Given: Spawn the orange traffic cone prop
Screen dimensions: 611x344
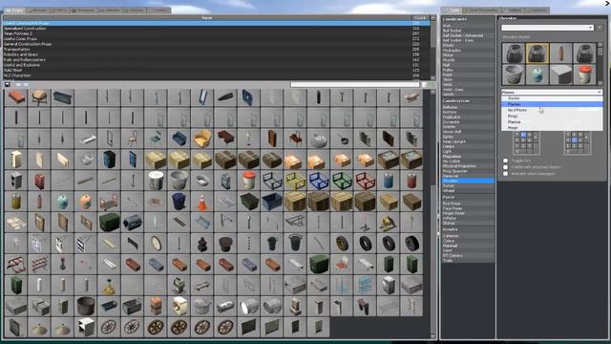Looking at the screenshot, I should click(x=202, y=202).
